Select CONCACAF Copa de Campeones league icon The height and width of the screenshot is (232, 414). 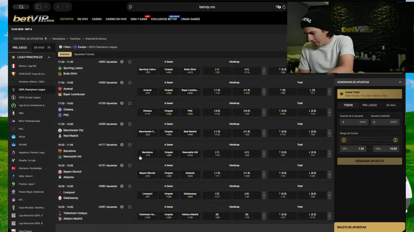pyautogui.click(x=13, y=74)
